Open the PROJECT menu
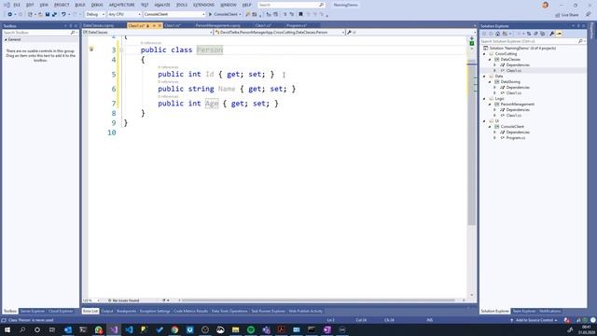 point(62,5)
